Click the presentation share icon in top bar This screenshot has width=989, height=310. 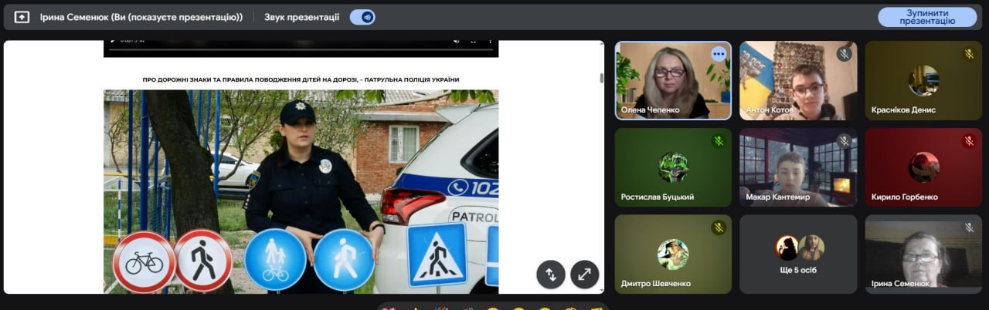tap(22, 17)
